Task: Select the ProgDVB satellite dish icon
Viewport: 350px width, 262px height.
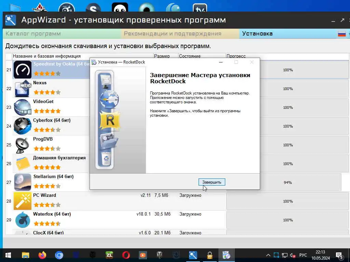Action: (23, 145)
